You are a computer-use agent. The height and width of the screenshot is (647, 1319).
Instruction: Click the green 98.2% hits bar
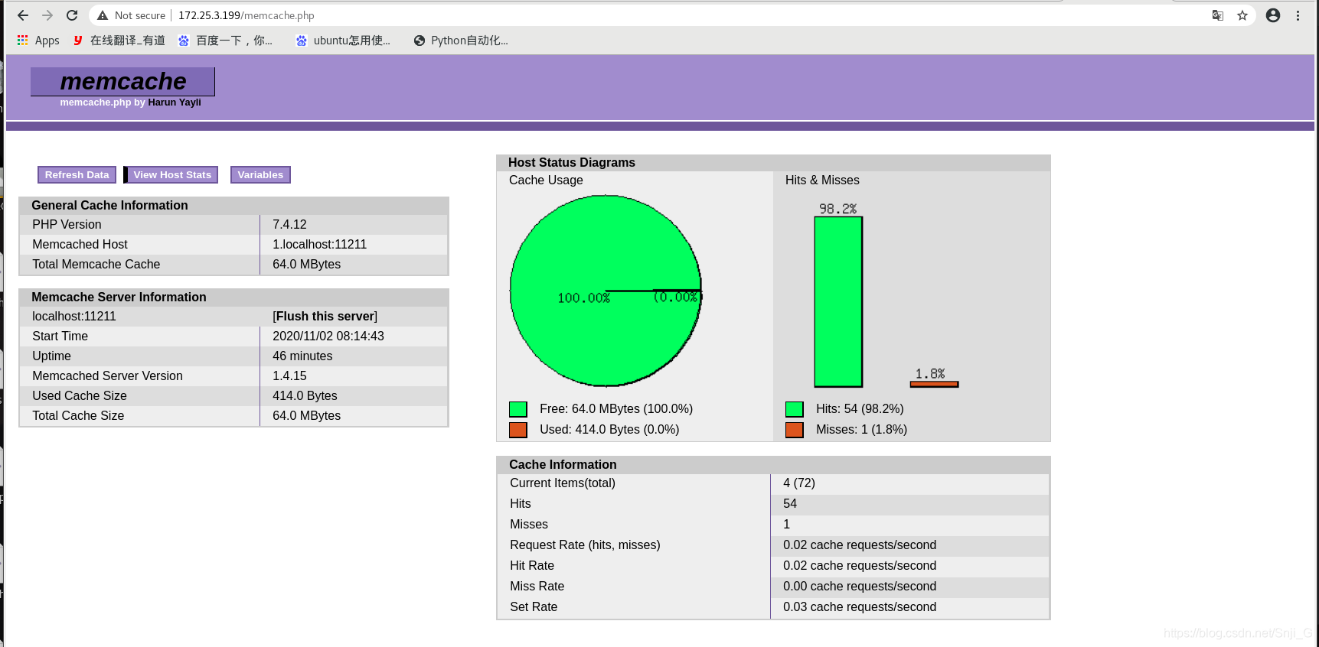coord(838,302)
